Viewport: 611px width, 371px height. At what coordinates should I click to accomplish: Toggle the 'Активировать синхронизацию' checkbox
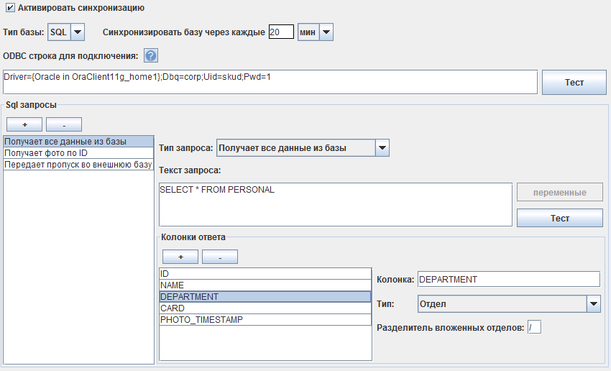click(x=10, y=8)
